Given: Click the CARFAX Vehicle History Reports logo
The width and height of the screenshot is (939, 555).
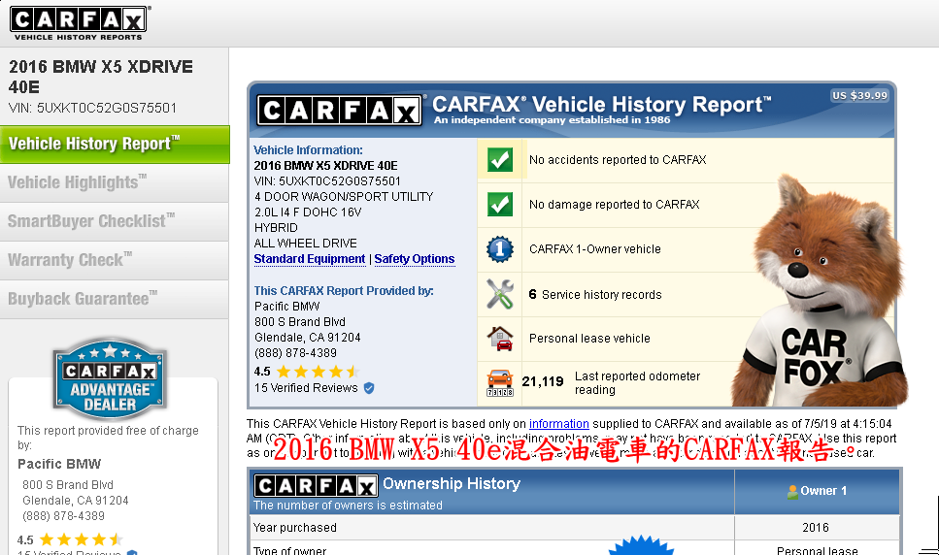Looking at the screenshot, I should pyautogui.click(x=79, y=22).
